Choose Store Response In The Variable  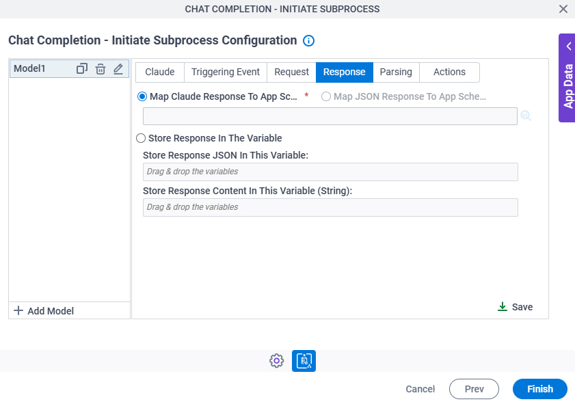(x=141, y=138)
